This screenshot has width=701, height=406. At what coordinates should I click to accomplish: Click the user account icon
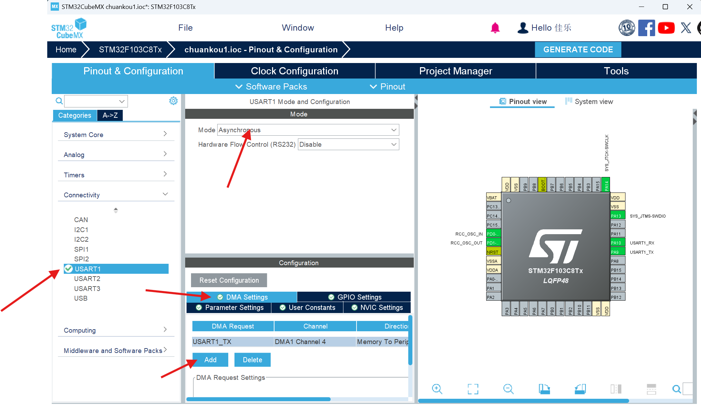[x=523, y=28]
